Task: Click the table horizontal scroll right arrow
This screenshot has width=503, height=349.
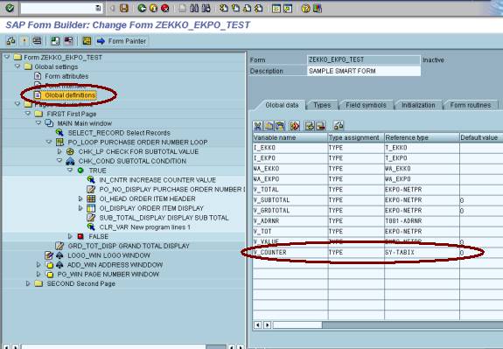Action: click(267, 325)
